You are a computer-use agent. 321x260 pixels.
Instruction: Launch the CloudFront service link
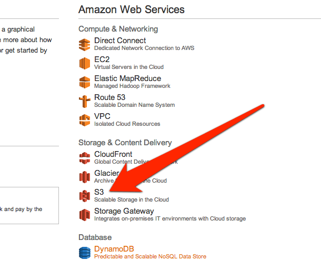(x=113, y=154)
